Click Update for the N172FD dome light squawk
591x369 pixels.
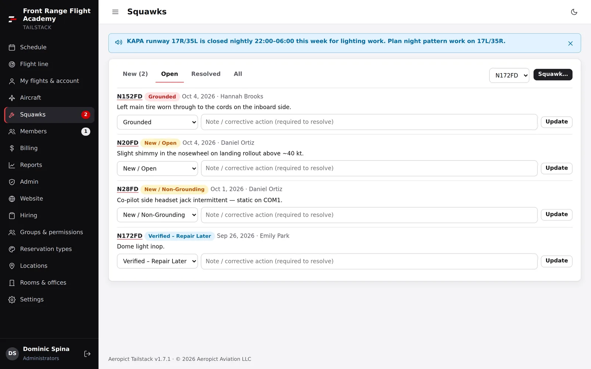pos(556,261)
